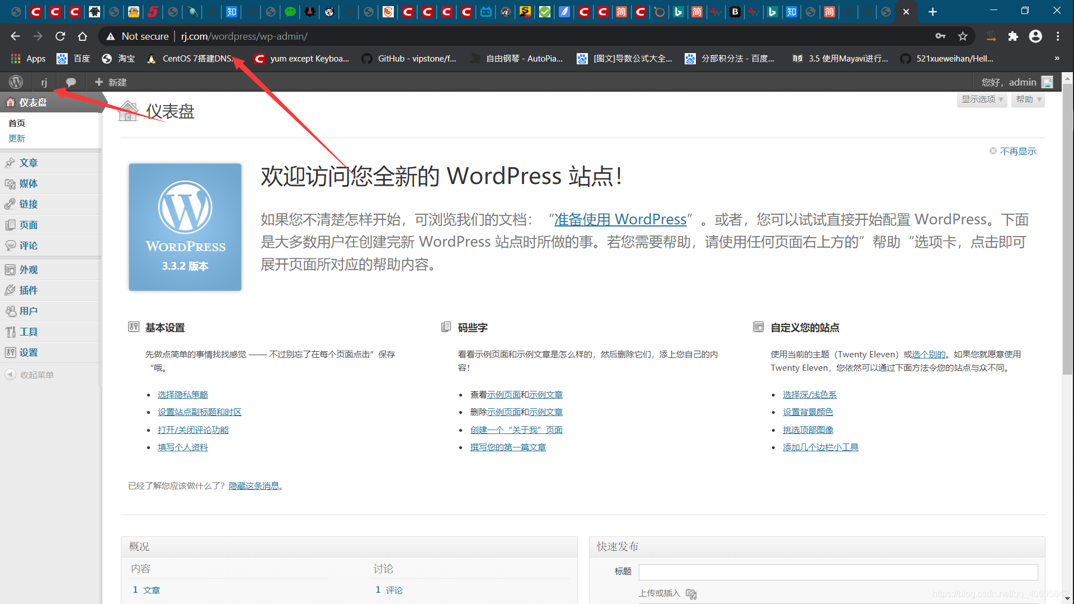Click into the 标题 quick post field

[x=838, y=572]
